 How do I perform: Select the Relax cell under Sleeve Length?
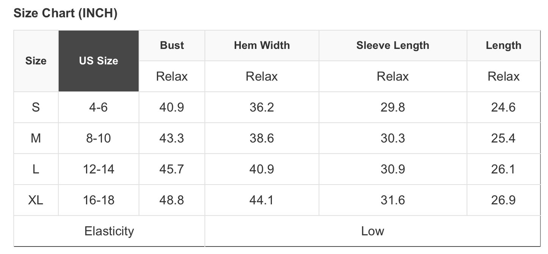point(393,77)
